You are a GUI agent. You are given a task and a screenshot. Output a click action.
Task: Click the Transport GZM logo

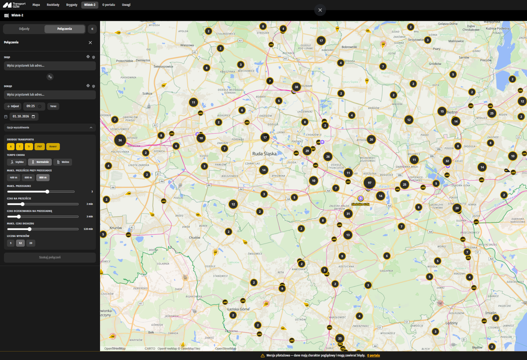pos(14,5)
